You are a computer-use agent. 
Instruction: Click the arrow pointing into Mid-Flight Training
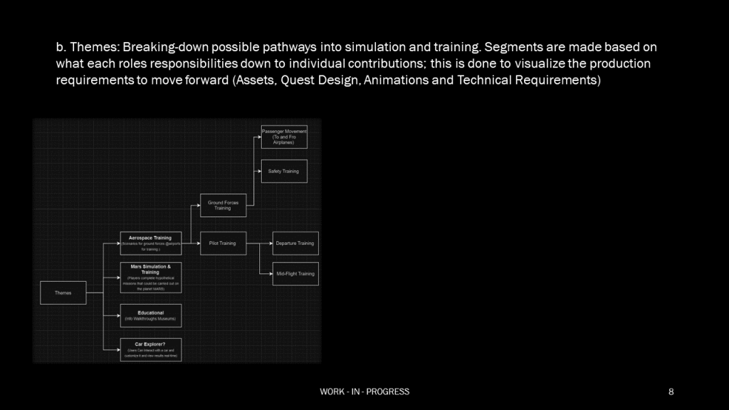pos(266,273)
